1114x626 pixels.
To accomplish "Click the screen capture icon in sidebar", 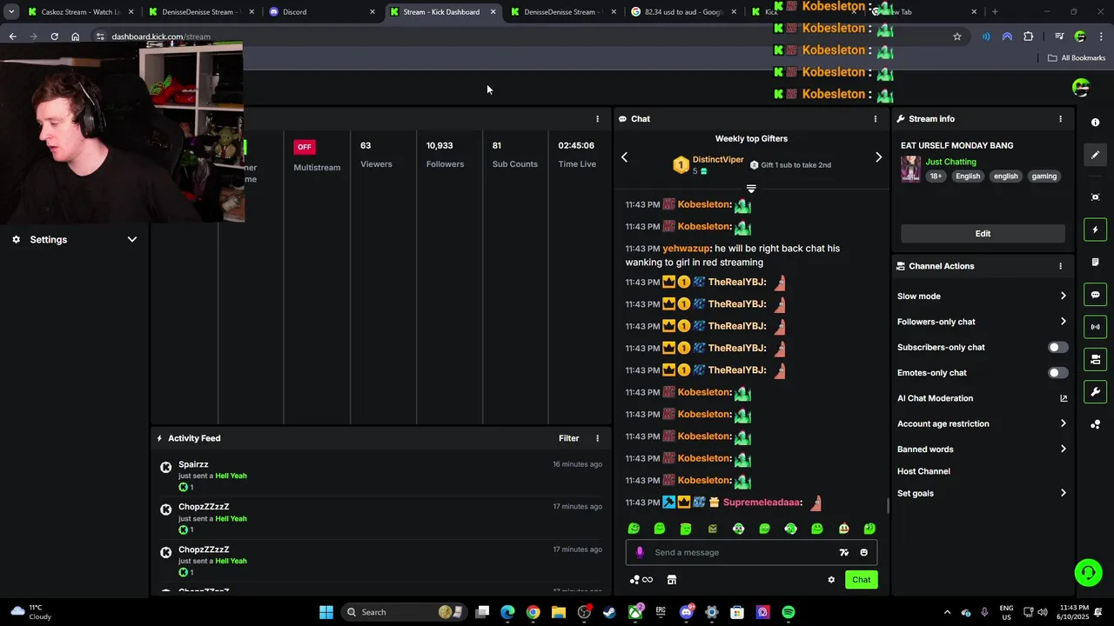I will pos(1096,197).
